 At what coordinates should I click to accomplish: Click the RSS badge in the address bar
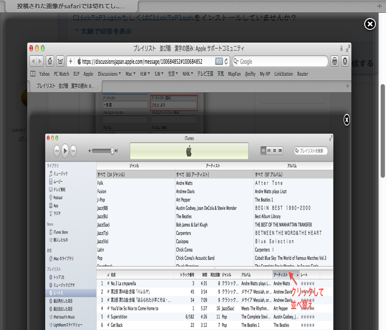[219, 61]
